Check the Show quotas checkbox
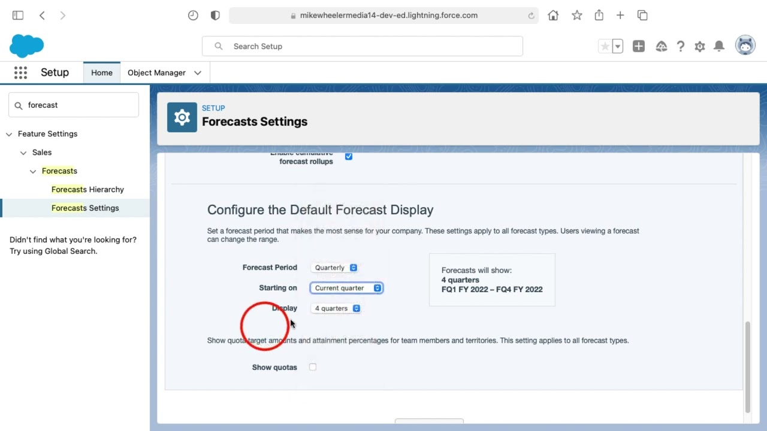The image size is (767, 431). (313, 367)
